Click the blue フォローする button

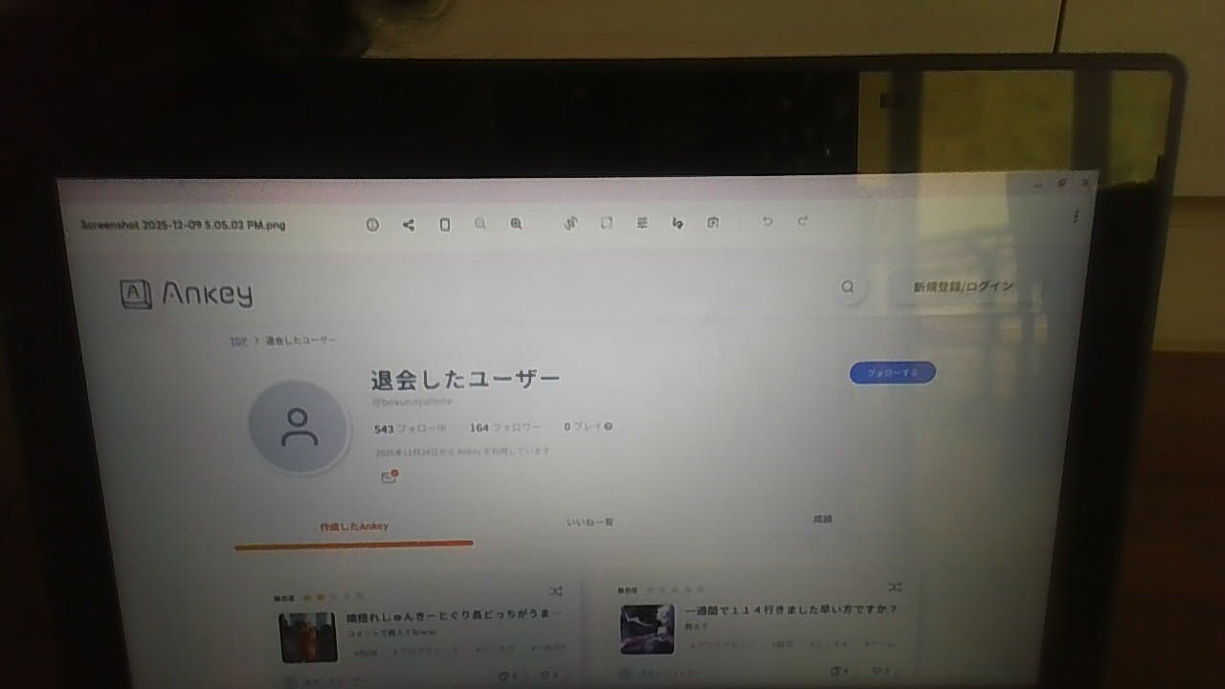point(892,373)
